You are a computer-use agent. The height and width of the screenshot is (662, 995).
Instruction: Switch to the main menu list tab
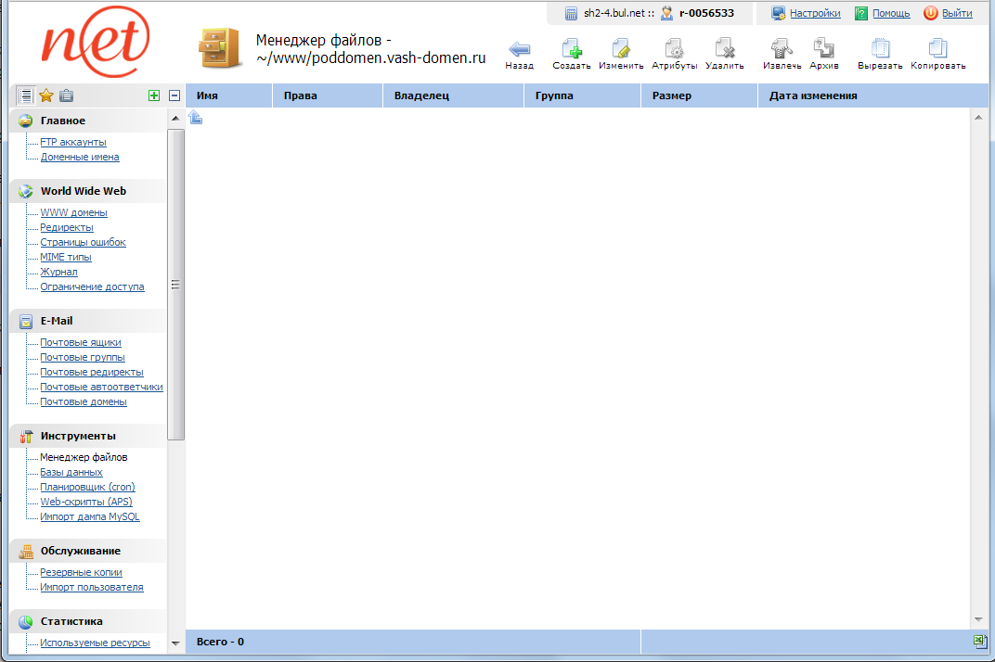[26, 95]
